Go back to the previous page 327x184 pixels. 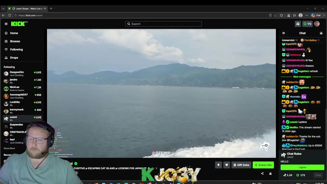[x=3, y=15]
